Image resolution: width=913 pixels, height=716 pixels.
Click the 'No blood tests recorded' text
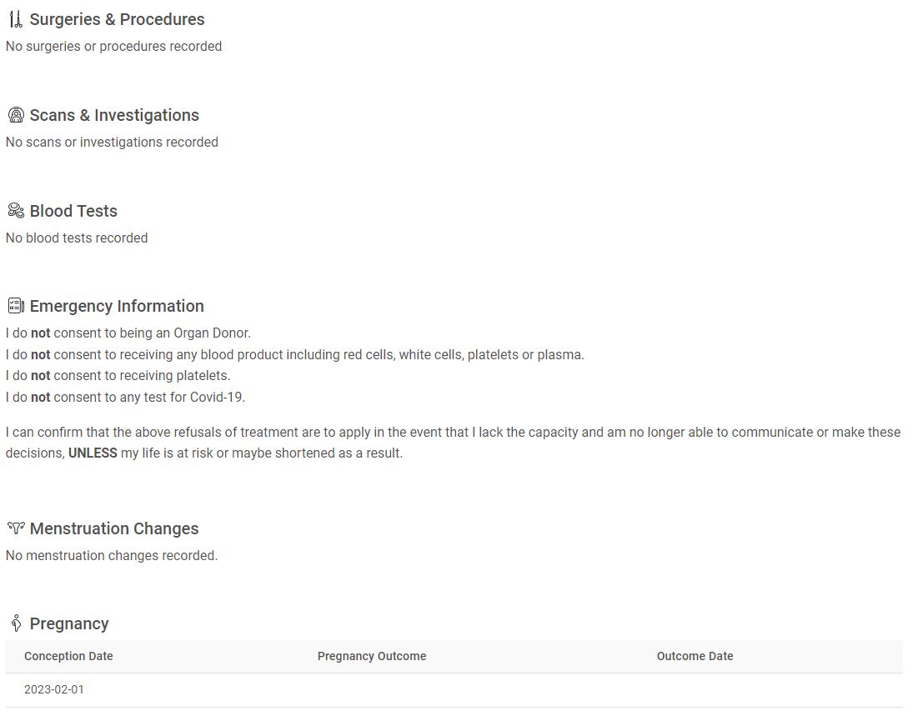click(x=77, y=238)
